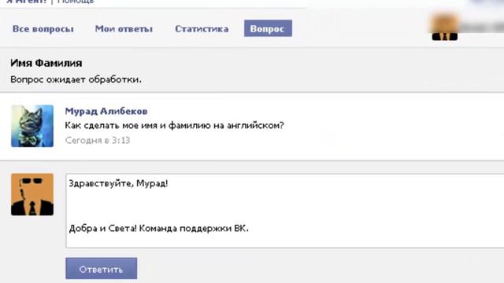Select the active Вопрос tab
Image resolution: width=504 pixels, height=283 pixels.
[x=268, y=28]
